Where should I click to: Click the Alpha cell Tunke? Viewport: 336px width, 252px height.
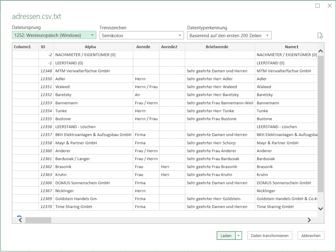click(x=93, y=111)
